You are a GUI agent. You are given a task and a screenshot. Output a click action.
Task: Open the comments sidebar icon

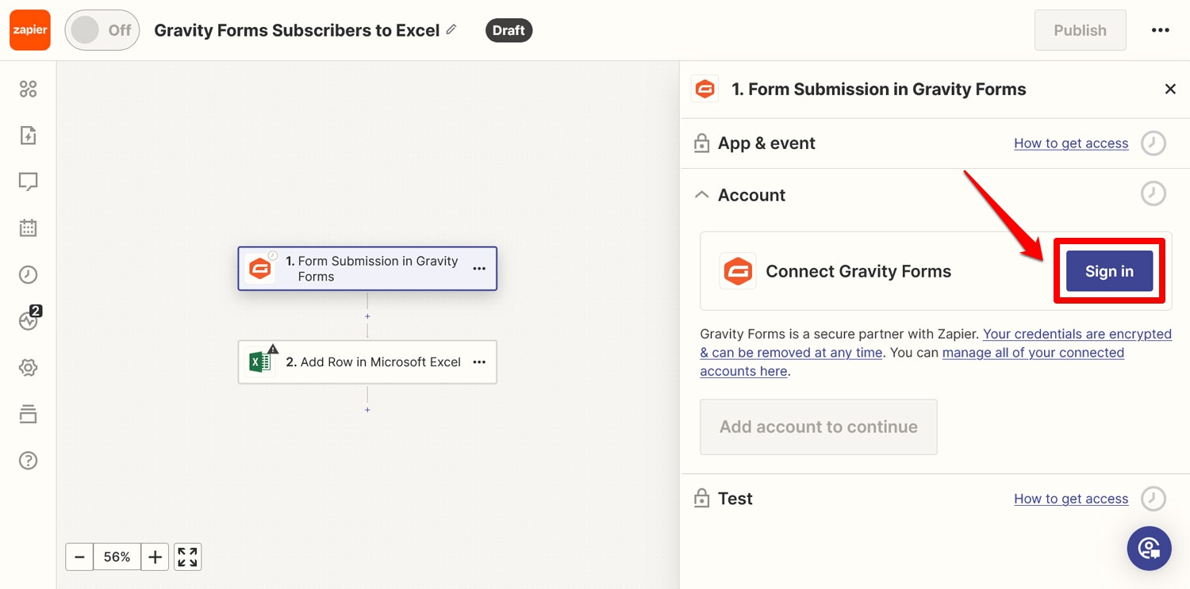(x=28, y=182)
